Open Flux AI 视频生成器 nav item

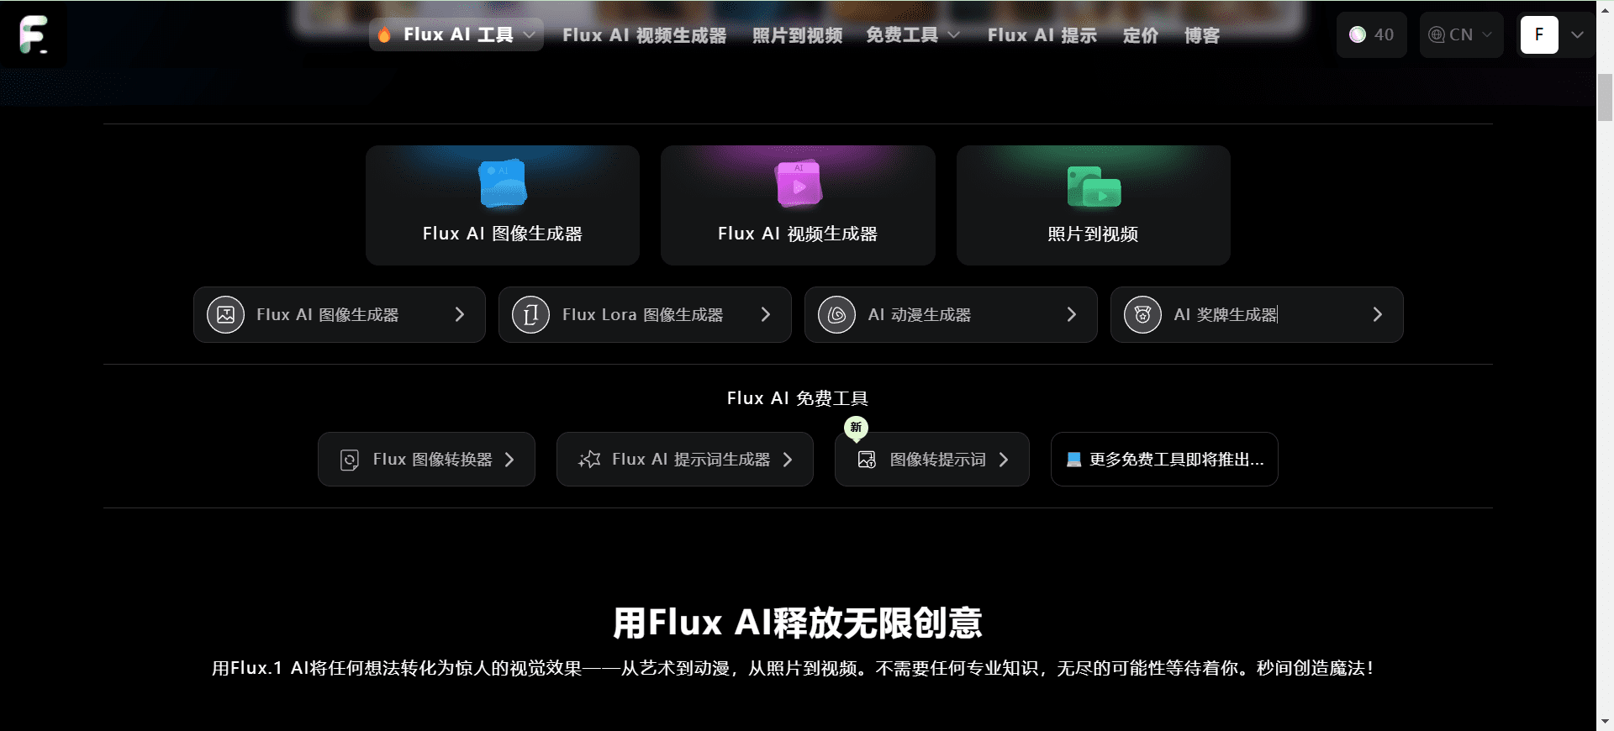pyautogui.click(x=645, y=35)
